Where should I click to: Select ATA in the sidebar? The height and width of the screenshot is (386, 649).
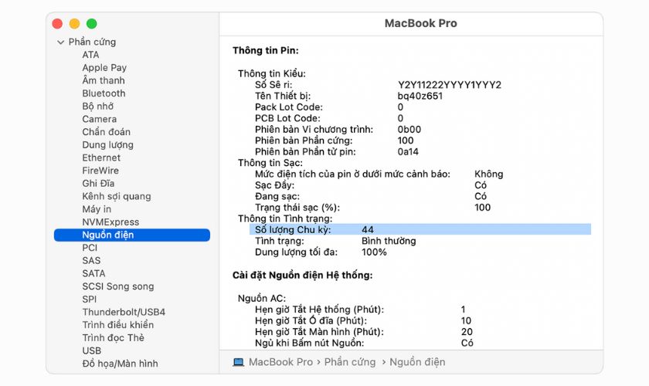90,55
